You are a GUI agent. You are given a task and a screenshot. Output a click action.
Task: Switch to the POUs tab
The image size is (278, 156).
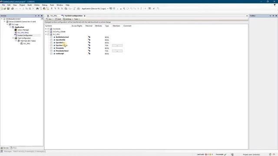pyautogui.click(x=13, y=148)
